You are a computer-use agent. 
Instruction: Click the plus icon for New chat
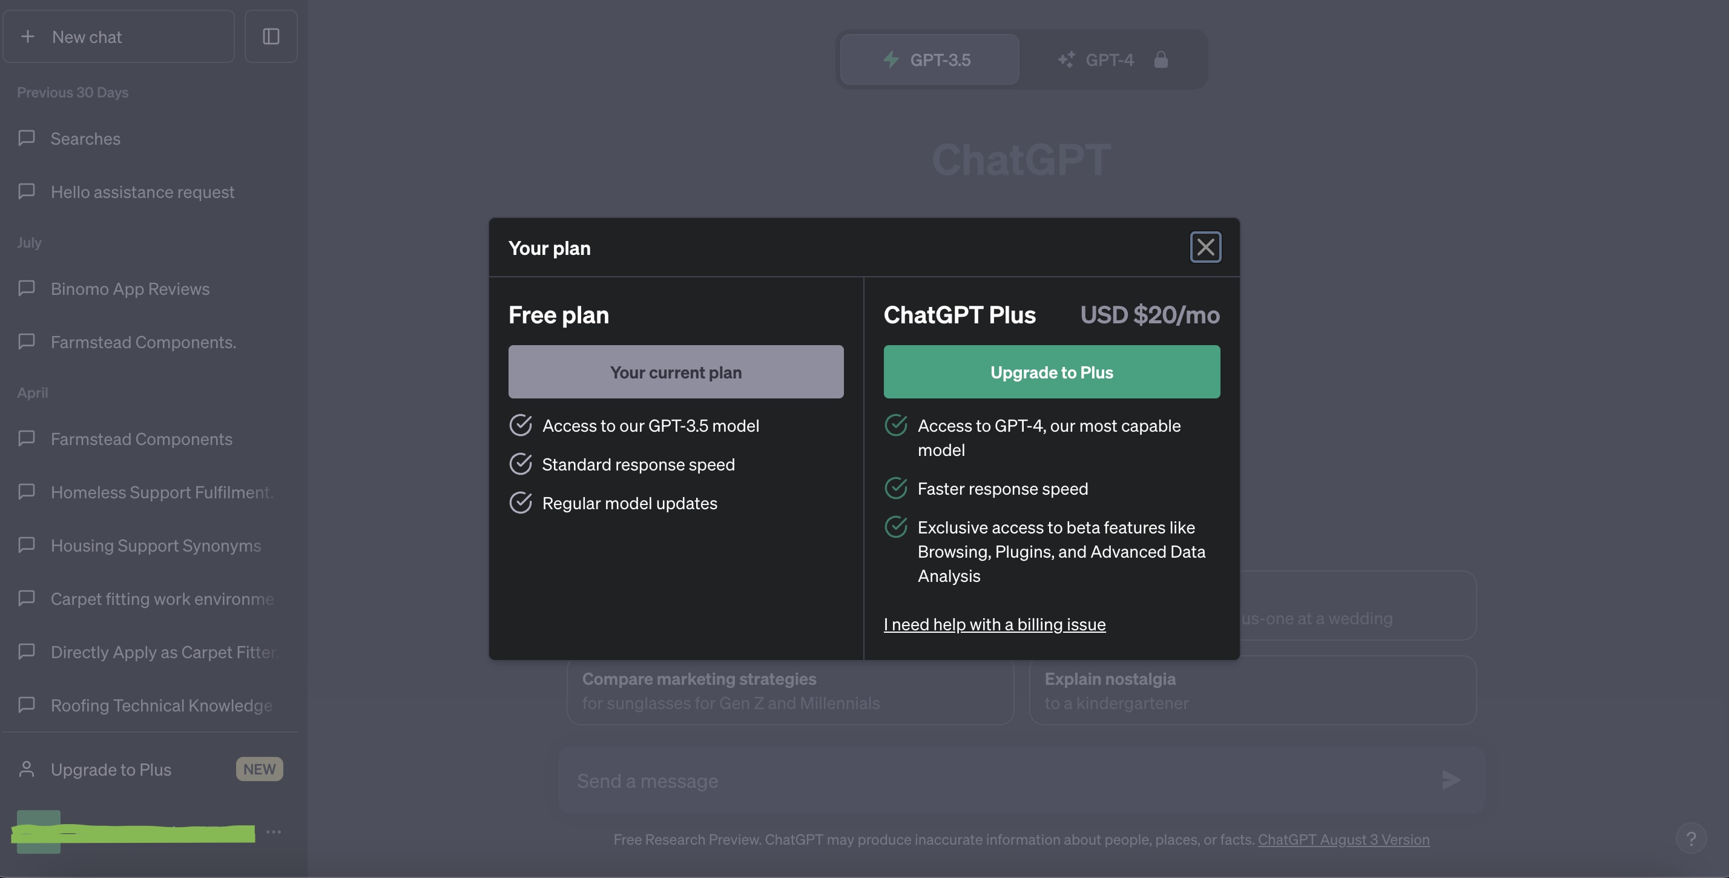click(27, 36)
